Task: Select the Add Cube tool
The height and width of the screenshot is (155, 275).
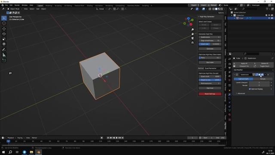Action: pyautogui.click(x=4, y=60)
